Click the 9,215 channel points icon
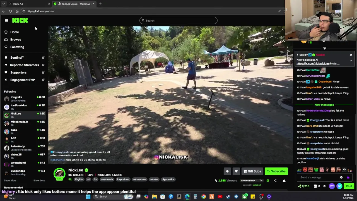Image resolution: width=357 pixels, height=201 pixels. coord(300,186)
